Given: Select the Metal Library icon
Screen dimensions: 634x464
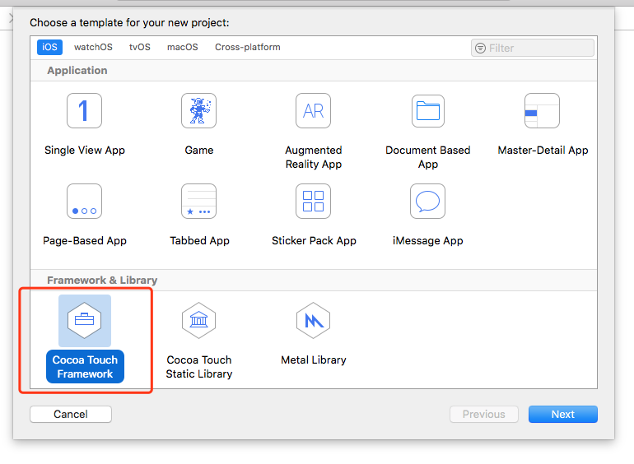Looking at the screenshot, I should [313, 321].
